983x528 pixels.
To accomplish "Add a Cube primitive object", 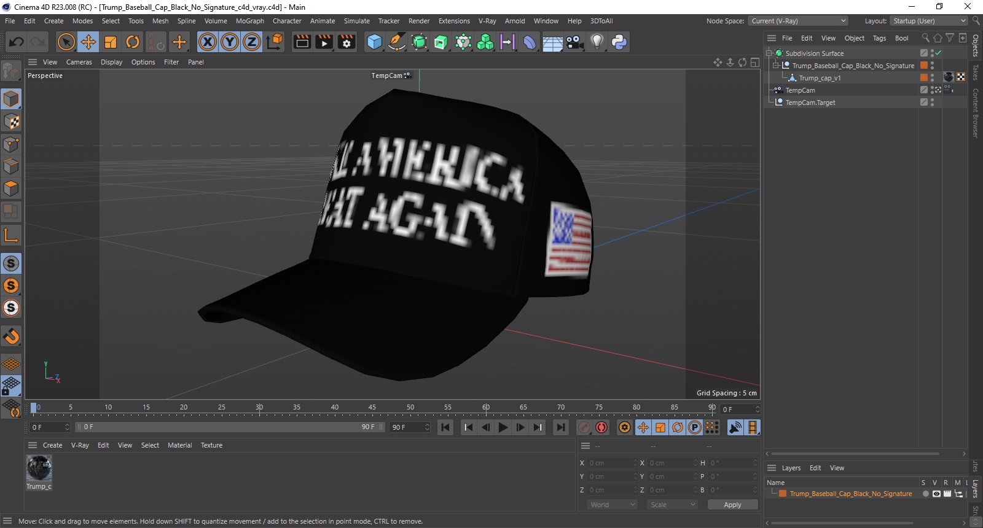I will tap(374, 42).
